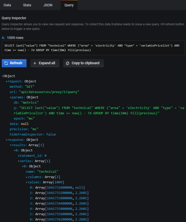This screenshot has width=186, height=222.
Task: Click the SELECT query text box
Action: 93,48
